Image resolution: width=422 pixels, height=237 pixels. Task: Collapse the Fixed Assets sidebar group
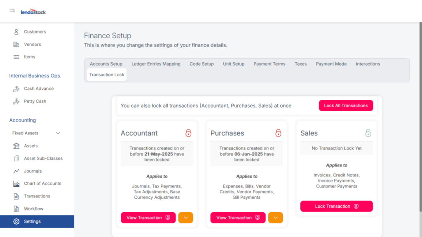58,133
